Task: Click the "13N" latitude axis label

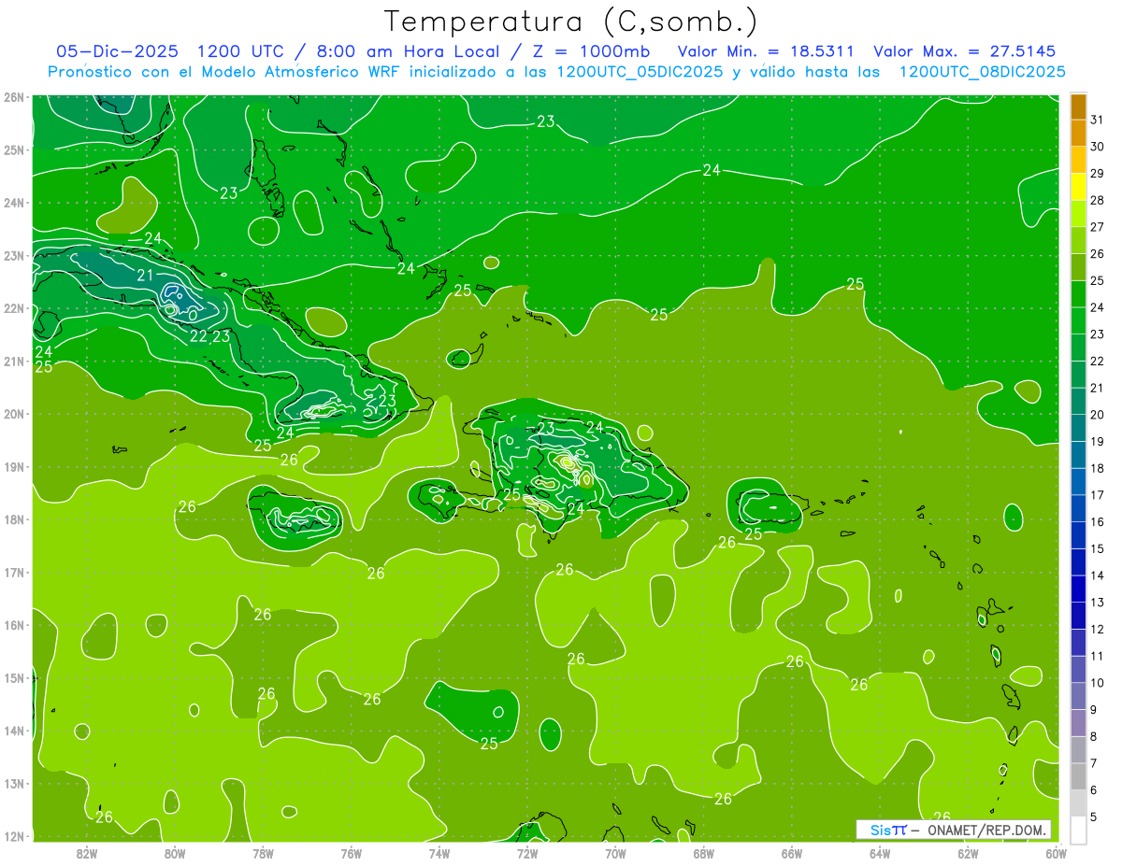Action: tap(13, 783)
